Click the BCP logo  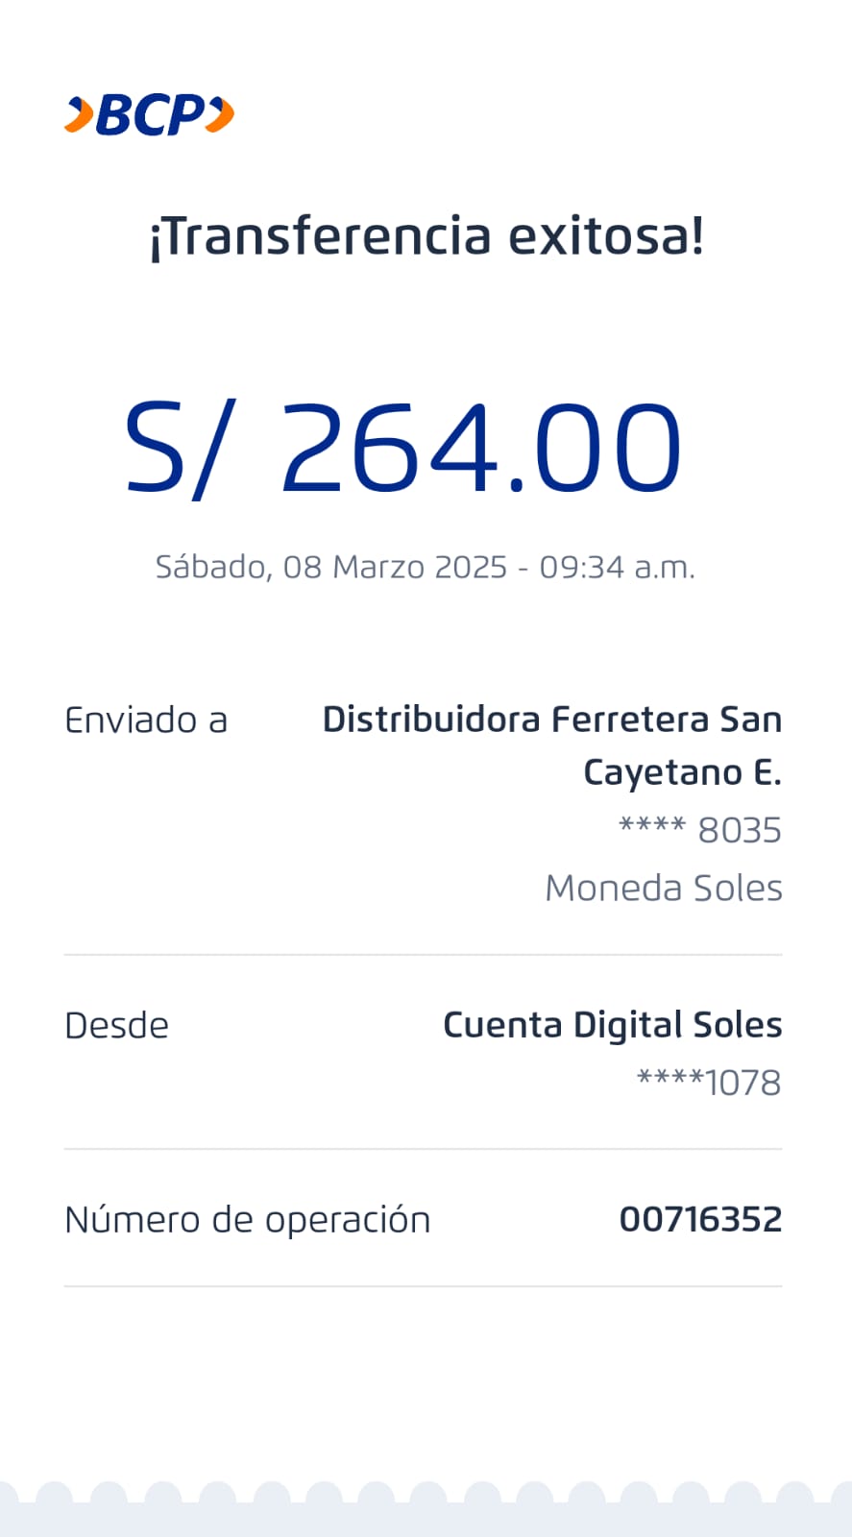tap(149, 115)
